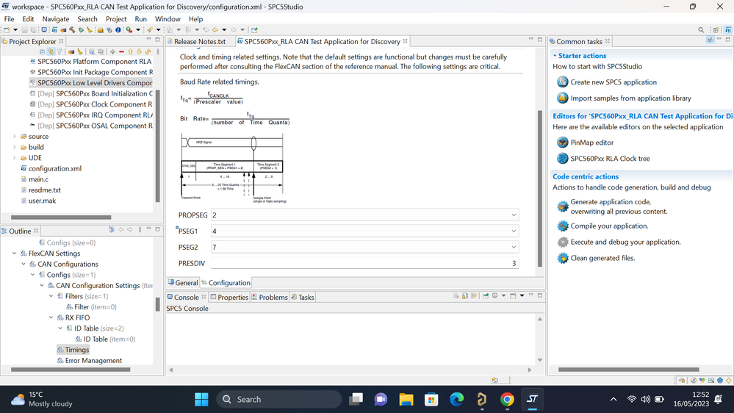Click the Execute and debug gear icon
The height and width of the screenshot is (413, 734).
point(562,242)
